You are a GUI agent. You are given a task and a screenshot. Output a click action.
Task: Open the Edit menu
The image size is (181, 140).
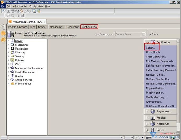[x=9, y=6]
